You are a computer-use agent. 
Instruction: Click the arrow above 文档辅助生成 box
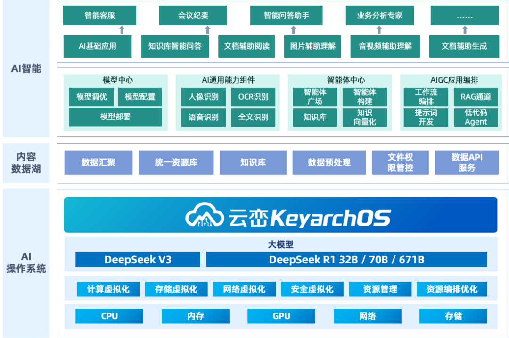(465, 30)
